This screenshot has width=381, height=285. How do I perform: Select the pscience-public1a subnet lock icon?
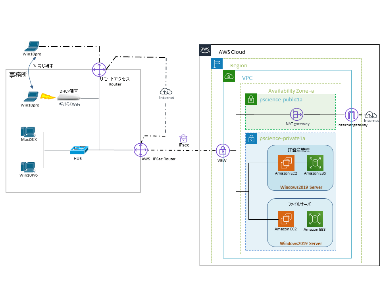[250, 99]
